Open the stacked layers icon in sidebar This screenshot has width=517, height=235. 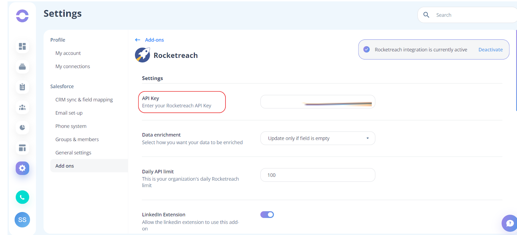[x=22, y=67]
